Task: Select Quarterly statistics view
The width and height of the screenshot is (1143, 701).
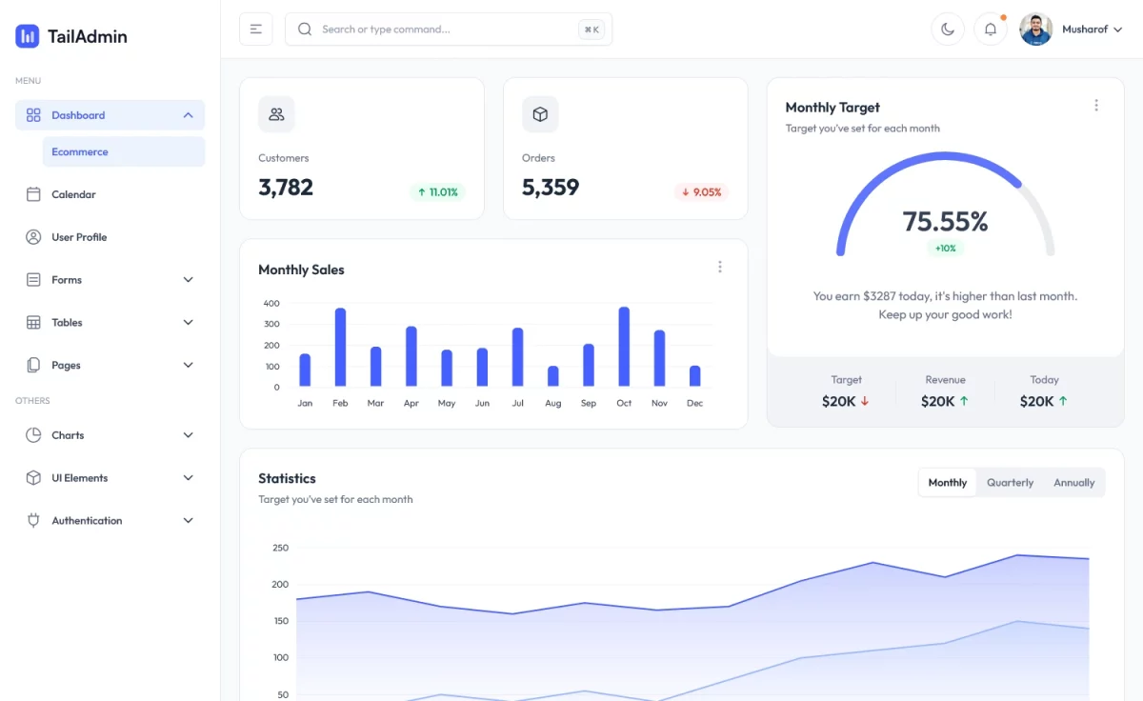Action: tap(1010, 483)
